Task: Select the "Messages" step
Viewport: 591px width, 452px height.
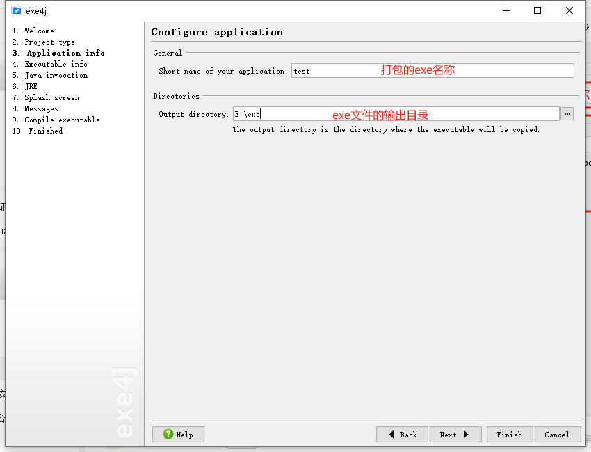Action: [x=35, y=108]
